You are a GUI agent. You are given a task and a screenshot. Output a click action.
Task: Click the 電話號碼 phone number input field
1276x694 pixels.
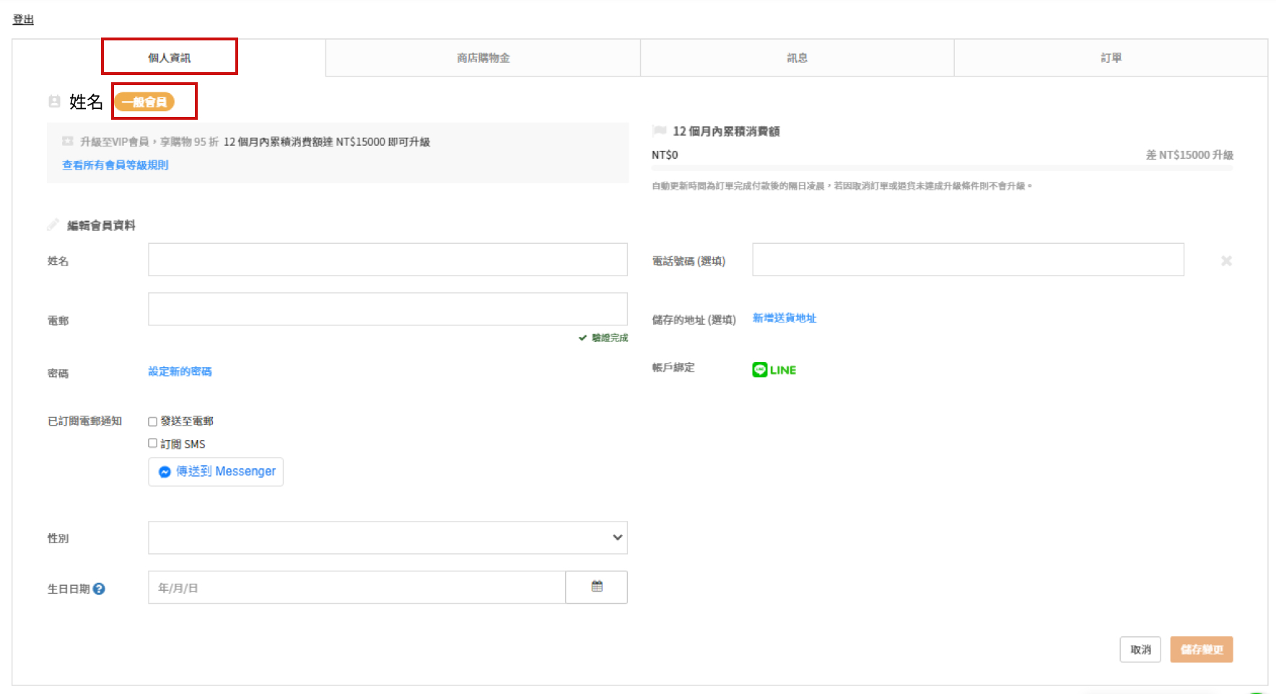point(967,260)
